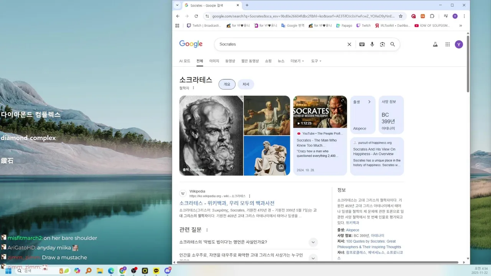Click the Google search input field
Viewport: 491px width, 276px height.
281,44
